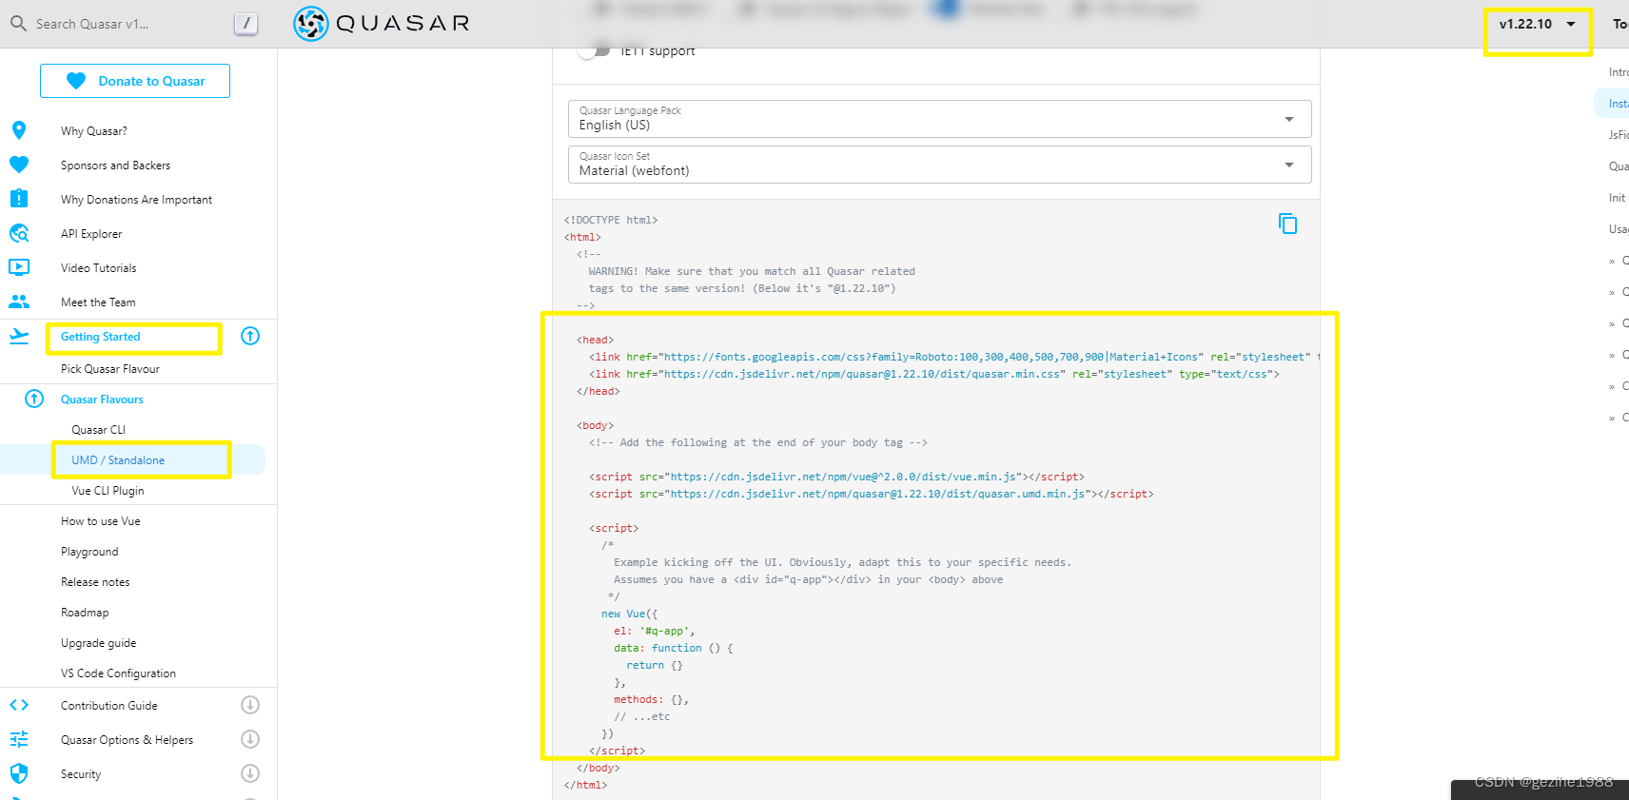This screenshot has width=1629, height=800.
Task: Open Quasar Options & Helpers section
Action: [x=127, y=740]
